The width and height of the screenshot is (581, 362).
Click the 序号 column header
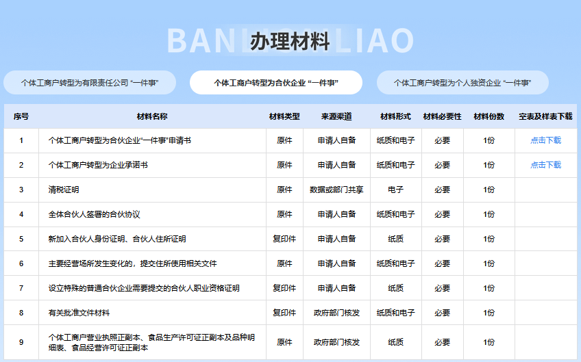[21, 116]
